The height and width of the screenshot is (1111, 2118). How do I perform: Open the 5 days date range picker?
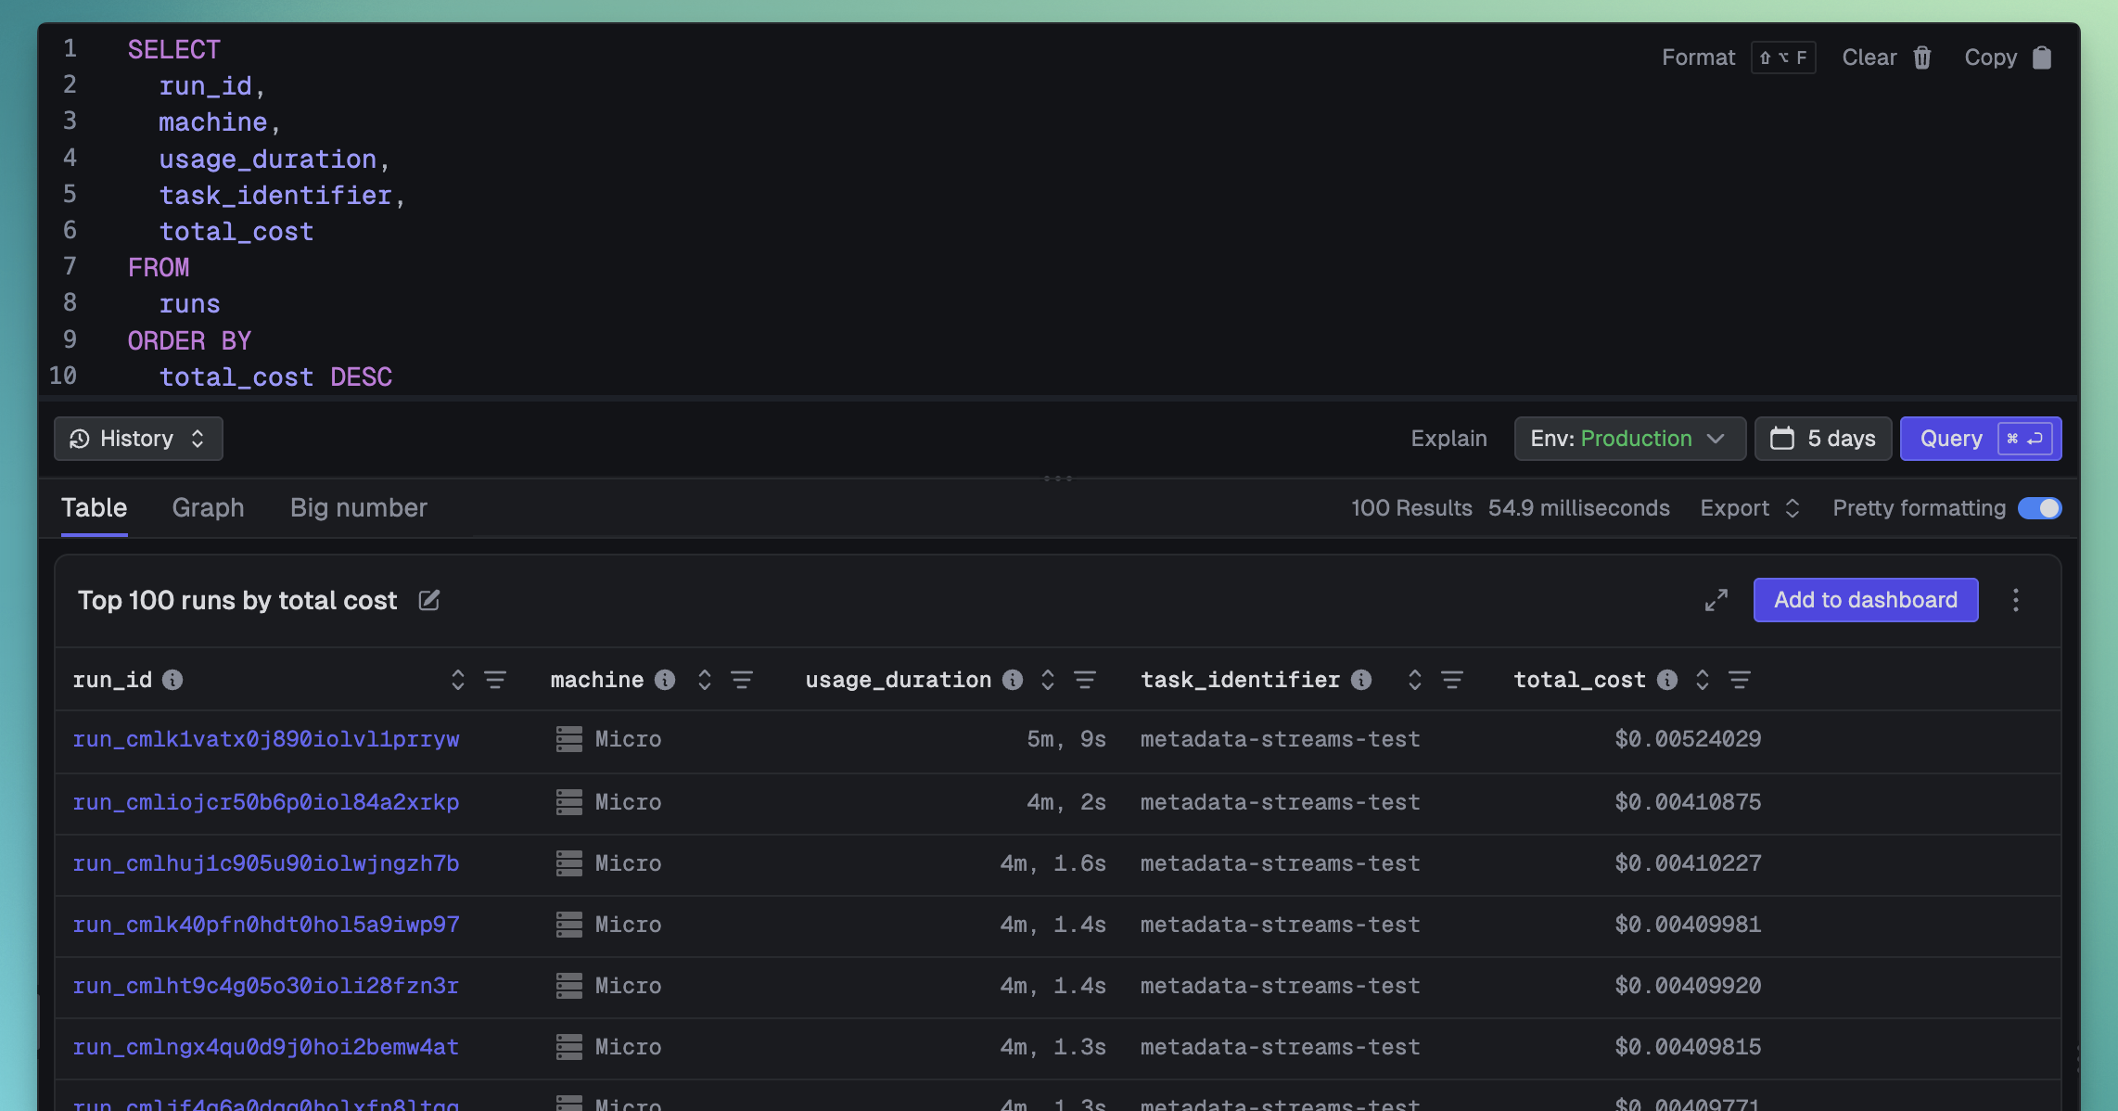pyautogui.click(x=1823, y=439)
